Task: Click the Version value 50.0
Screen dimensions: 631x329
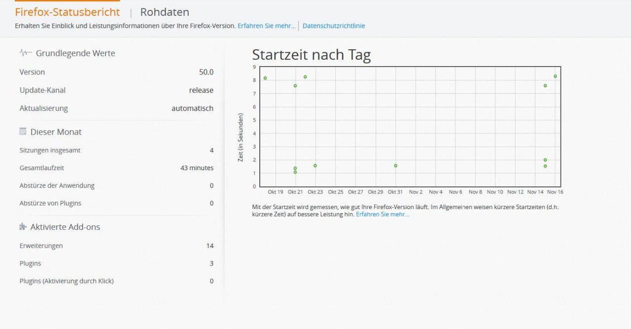Action: (206, 72)
